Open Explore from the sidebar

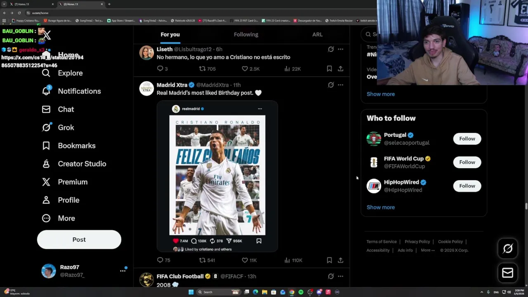[x=62, y=73]
